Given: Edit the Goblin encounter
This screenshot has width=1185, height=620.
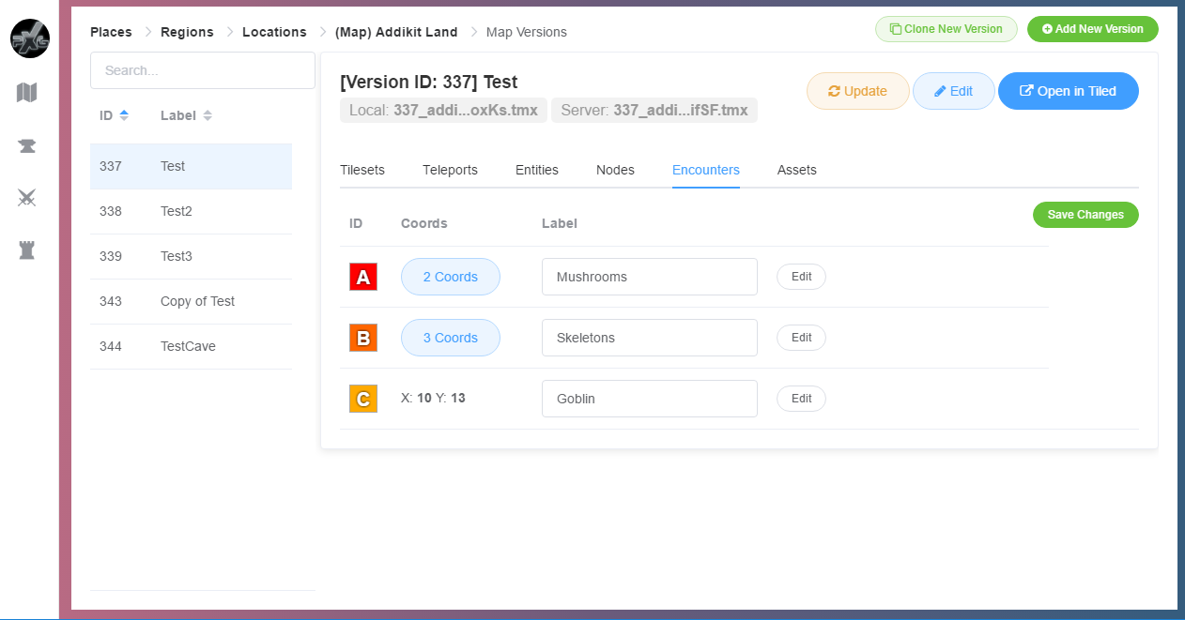Looking at the screenshot, I should point(801,399).
